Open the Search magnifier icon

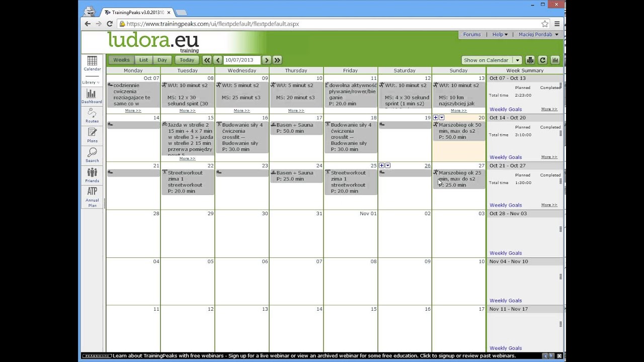tap(92, 155)
